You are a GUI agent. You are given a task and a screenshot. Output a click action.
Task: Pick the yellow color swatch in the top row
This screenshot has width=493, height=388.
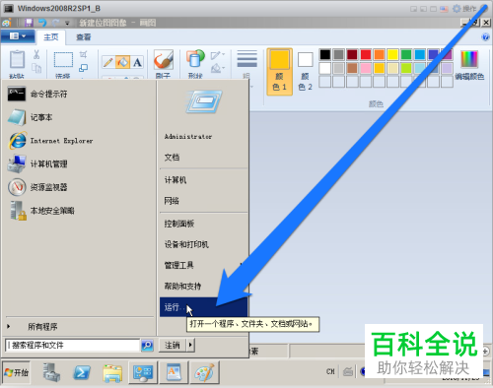pyautogui.click(x=392, y=54)
